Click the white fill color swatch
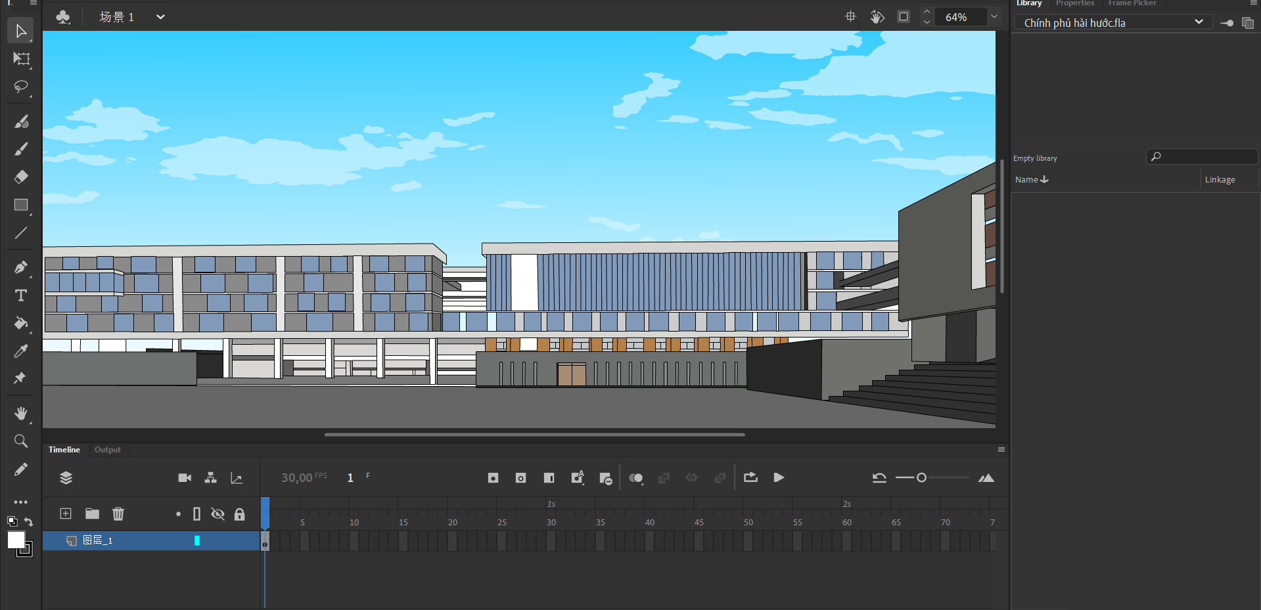1261x610 pixels. tap(16, 540)
